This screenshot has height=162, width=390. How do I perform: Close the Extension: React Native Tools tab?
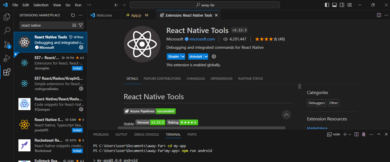click(x=216, y=15)
